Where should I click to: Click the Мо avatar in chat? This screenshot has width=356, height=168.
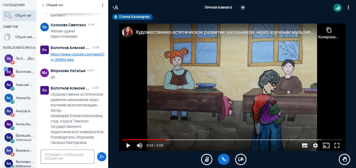45,73
